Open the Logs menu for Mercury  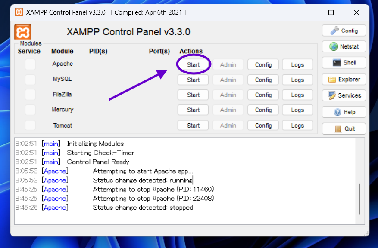[x=297, y=110]
